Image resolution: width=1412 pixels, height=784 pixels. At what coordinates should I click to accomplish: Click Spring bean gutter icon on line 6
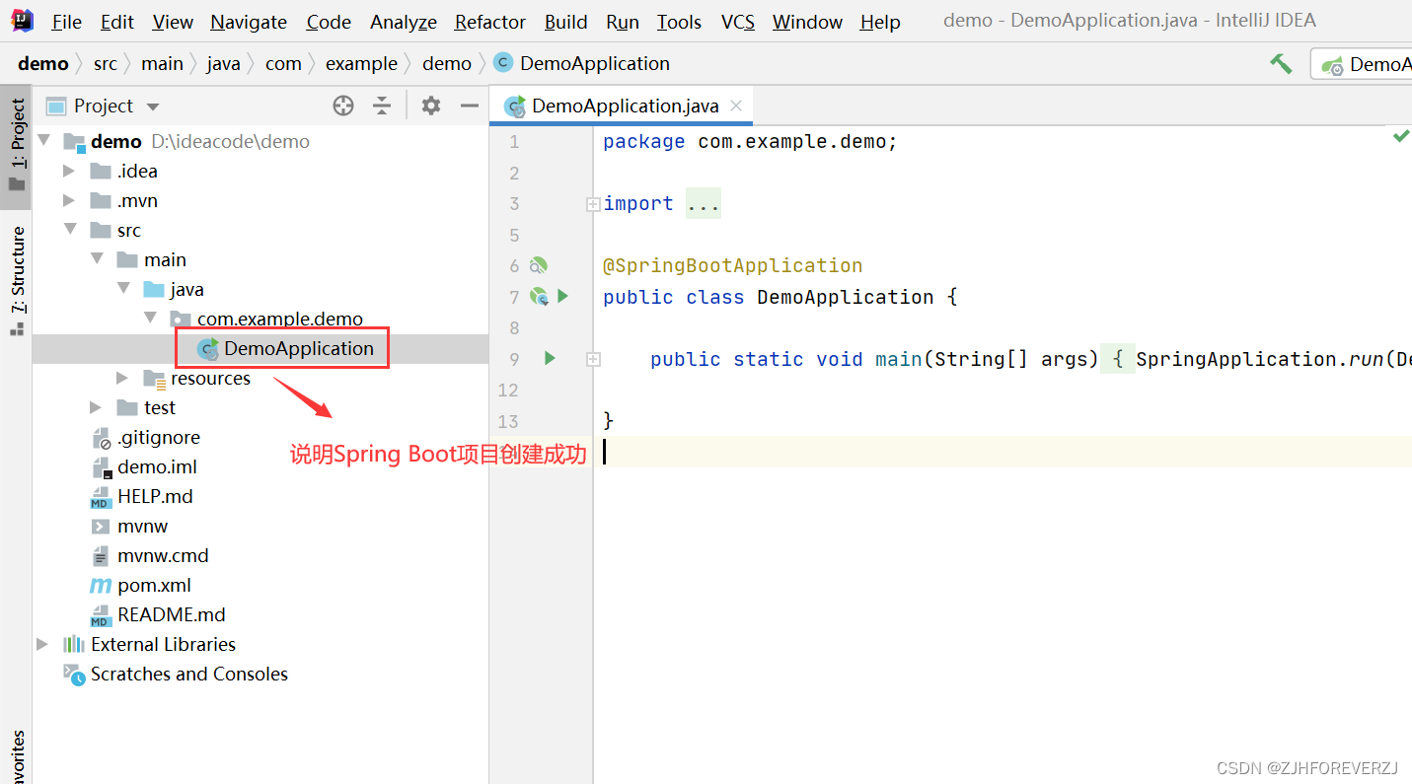[x=538, y=265]
